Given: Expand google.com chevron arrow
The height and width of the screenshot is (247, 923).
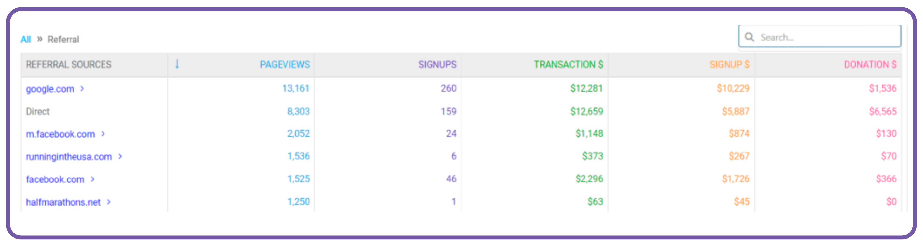Looking at the screenshot, I should click(x=82, y=88).
